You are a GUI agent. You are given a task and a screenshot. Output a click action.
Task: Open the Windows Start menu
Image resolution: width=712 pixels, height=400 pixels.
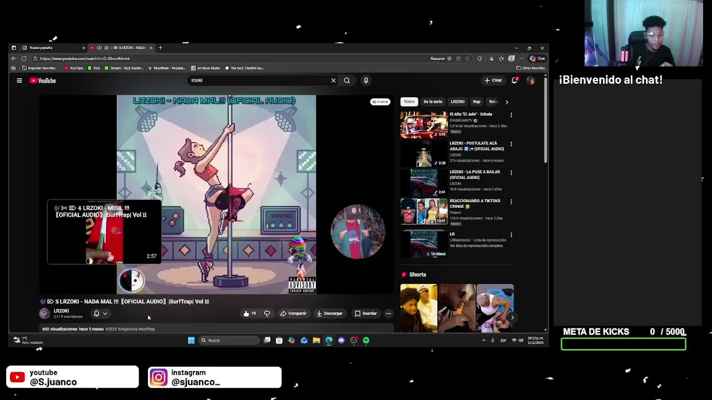(x=191, y=340)
